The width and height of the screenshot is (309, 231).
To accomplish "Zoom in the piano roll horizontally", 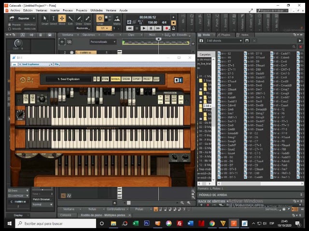I will [189, 203].
